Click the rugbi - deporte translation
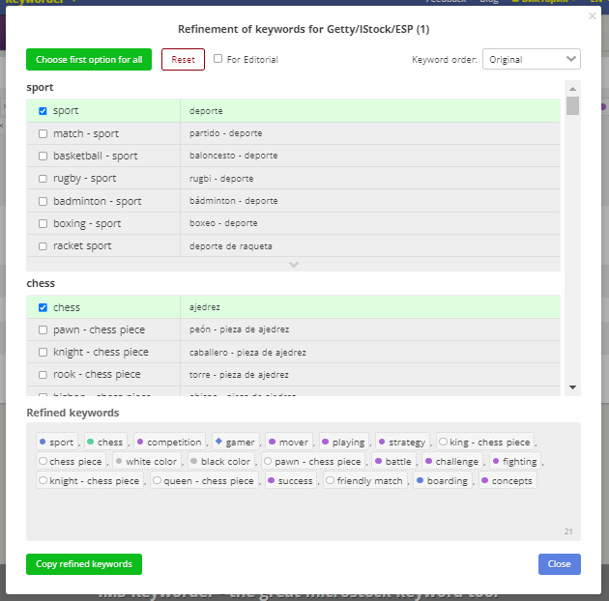 point(221,179)
